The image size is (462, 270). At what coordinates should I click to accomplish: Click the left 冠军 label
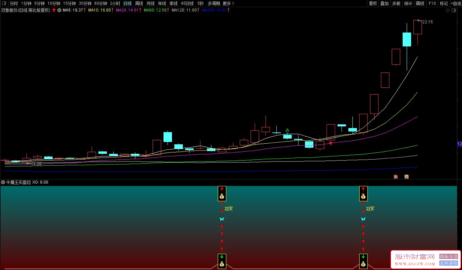tap(229, 209)
